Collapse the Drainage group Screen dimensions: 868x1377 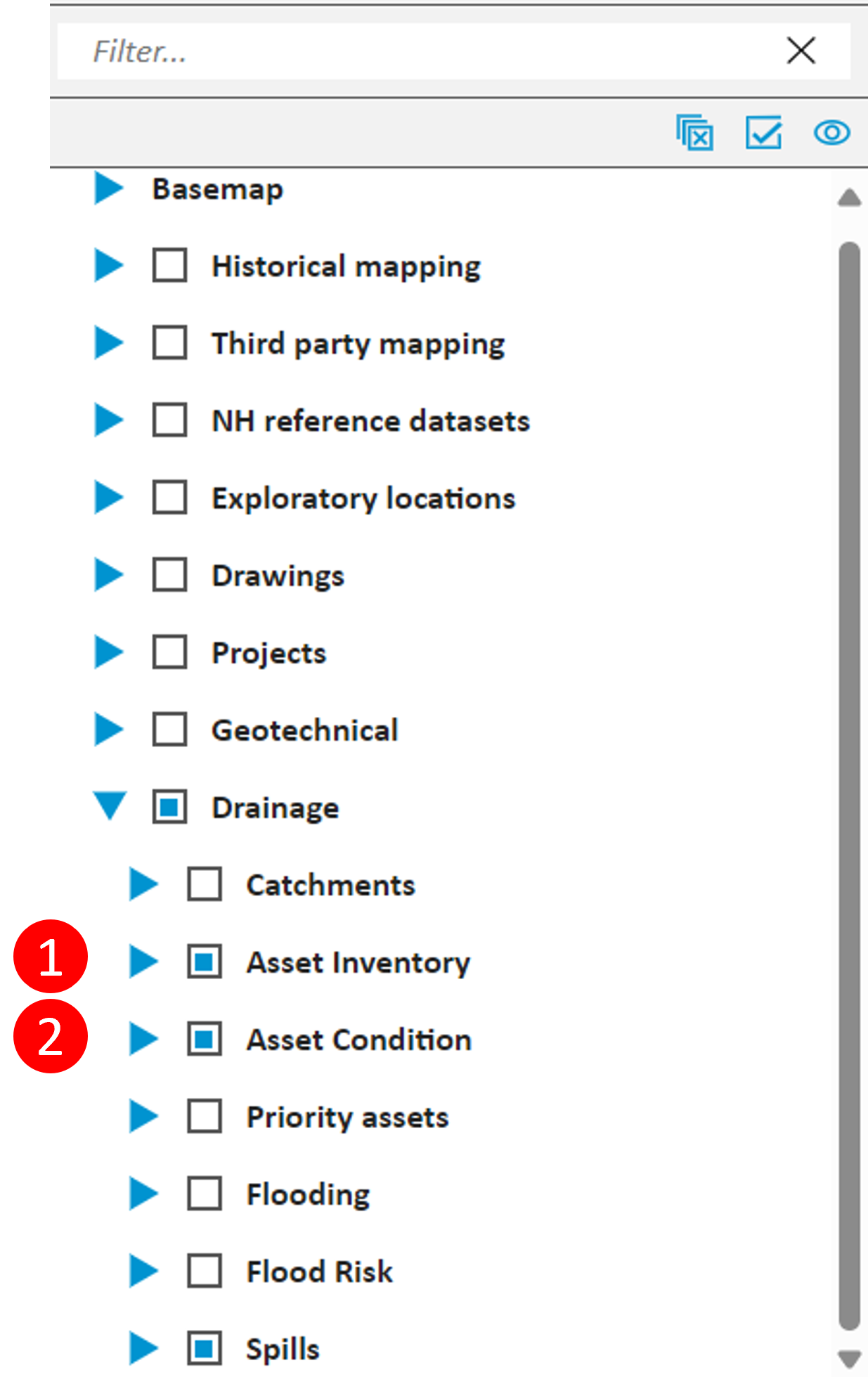(110, 806)
